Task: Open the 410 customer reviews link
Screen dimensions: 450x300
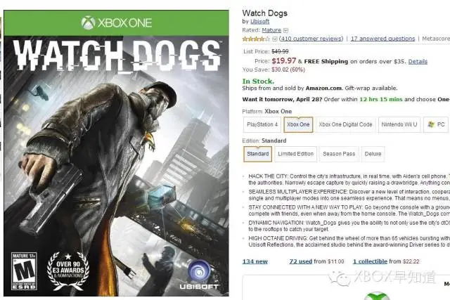Action: [x=311, y=39]
